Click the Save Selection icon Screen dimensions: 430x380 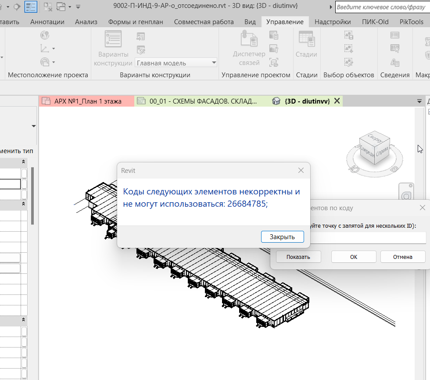348,35
